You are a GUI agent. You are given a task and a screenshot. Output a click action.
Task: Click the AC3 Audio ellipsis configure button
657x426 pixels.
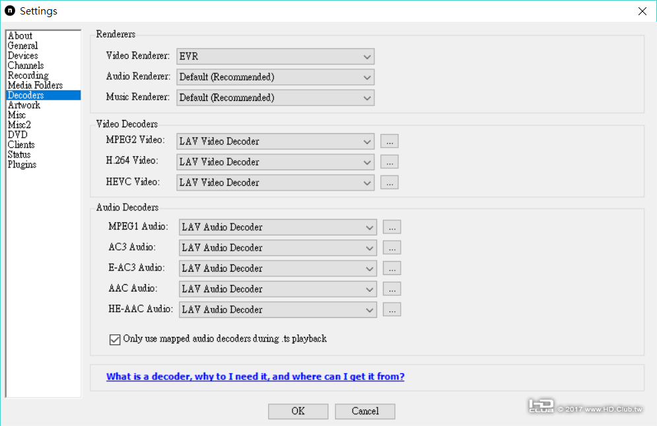click(392, 248)
